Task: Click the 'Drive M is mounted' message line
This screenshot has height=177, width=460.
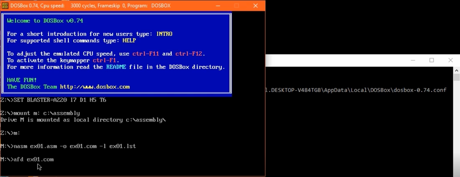Action: [83, 120]
